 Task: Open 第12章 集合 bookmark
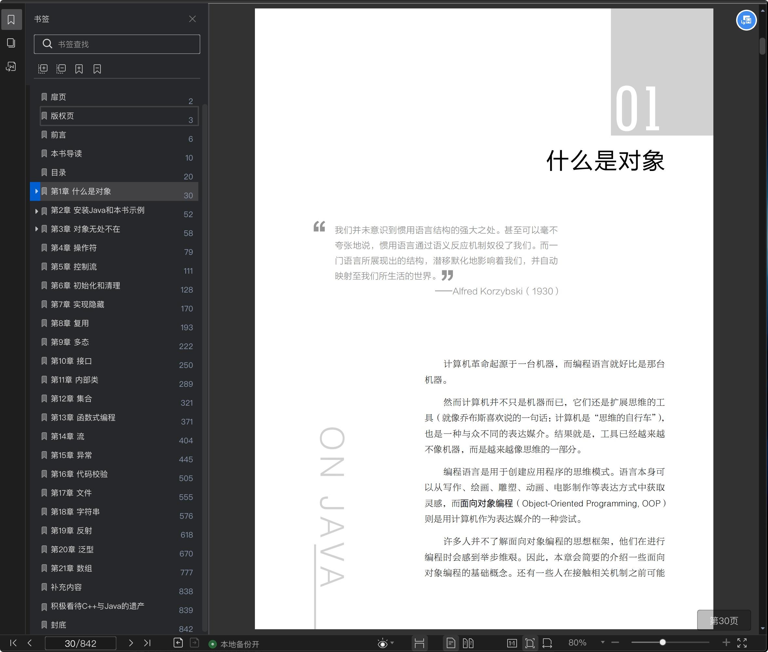tap(119, 399)
